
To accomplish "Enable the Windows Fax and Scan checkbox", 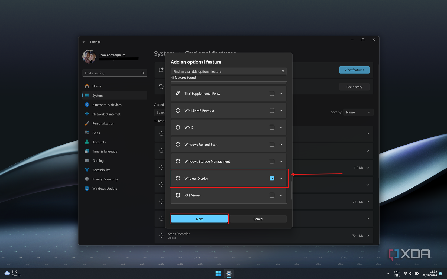I will (x=272, y=145).
